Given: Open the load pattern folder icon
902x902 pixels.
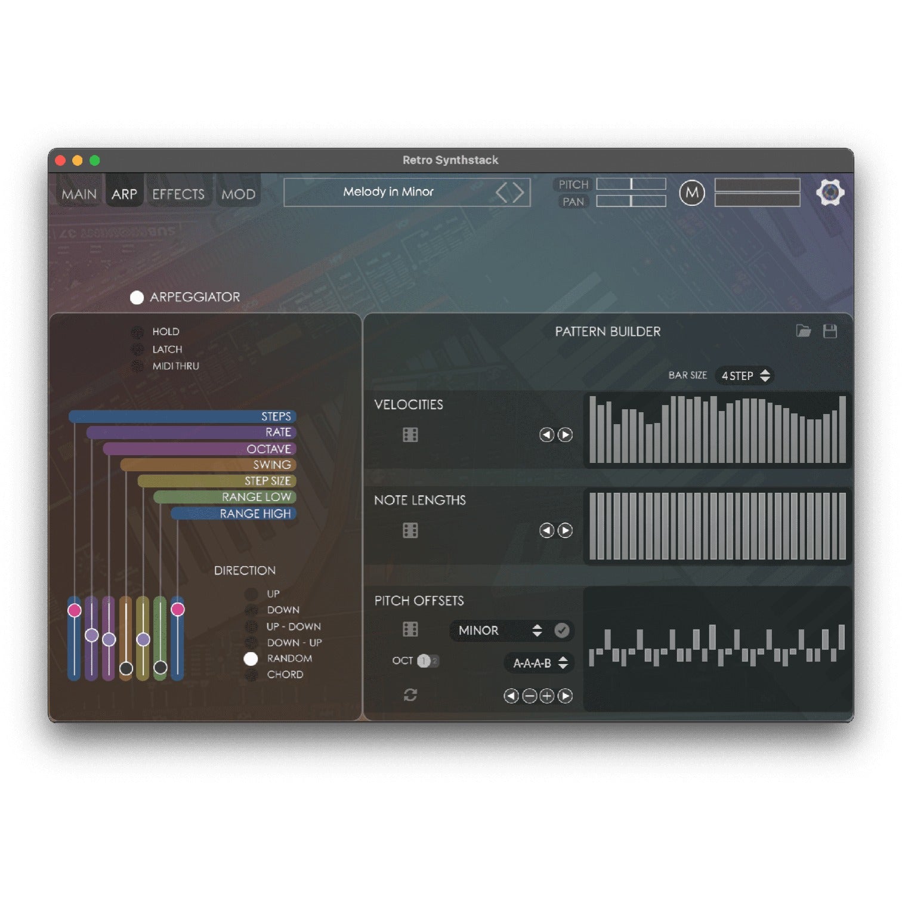Looking at the screenshot, I should pyautogui.click(x=804, y=331).
